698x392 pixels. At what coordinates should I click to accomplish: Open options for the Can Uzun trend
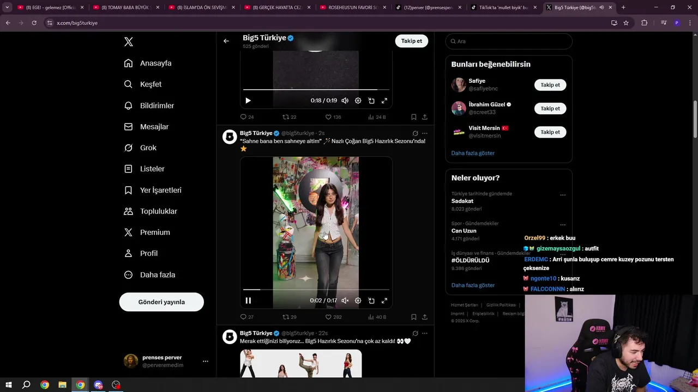tap(563, 224)
